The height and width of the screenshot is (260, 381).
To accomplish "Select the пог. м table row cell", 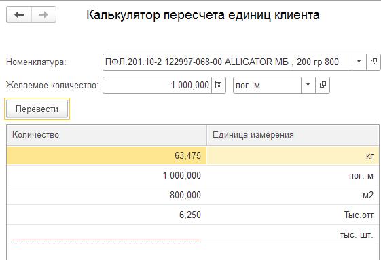I will 293,175.
